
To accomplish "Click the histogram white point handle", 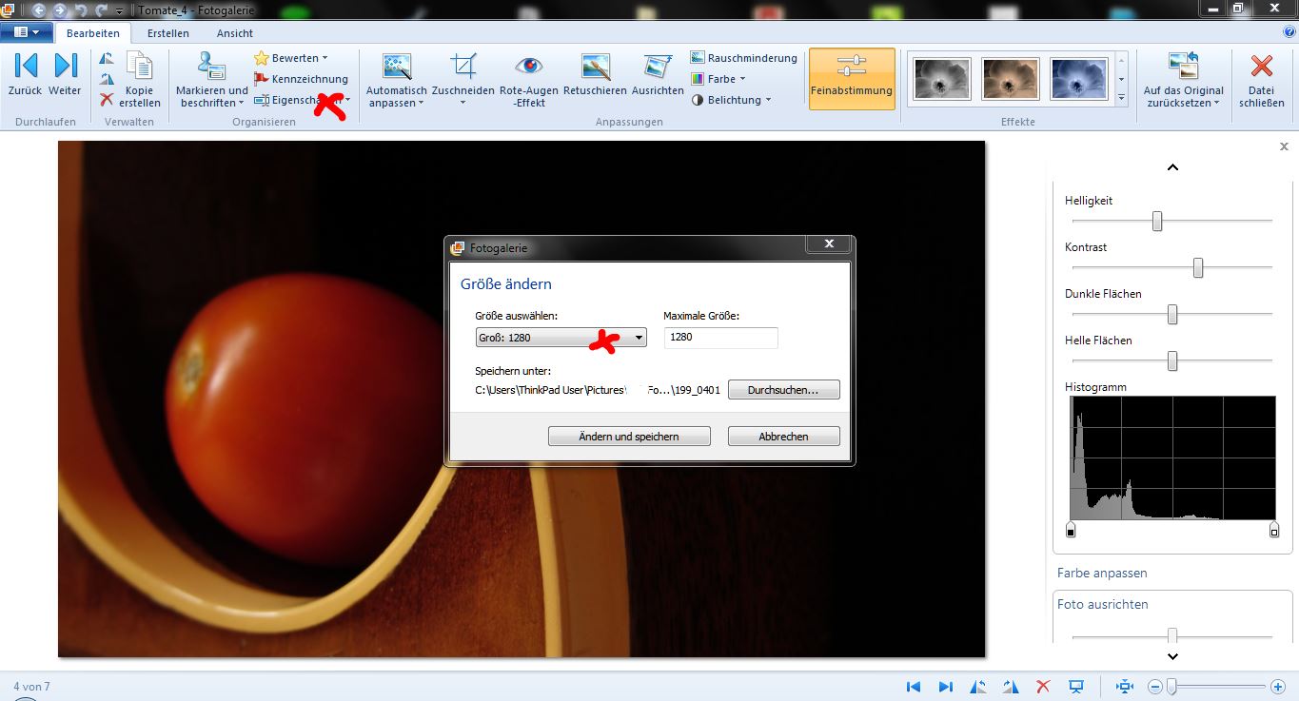I will point(1274,530).
